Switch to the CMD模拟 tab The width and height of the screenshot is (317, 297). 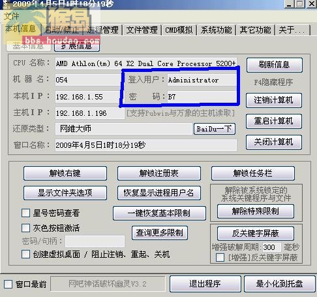tap(179, 30)
